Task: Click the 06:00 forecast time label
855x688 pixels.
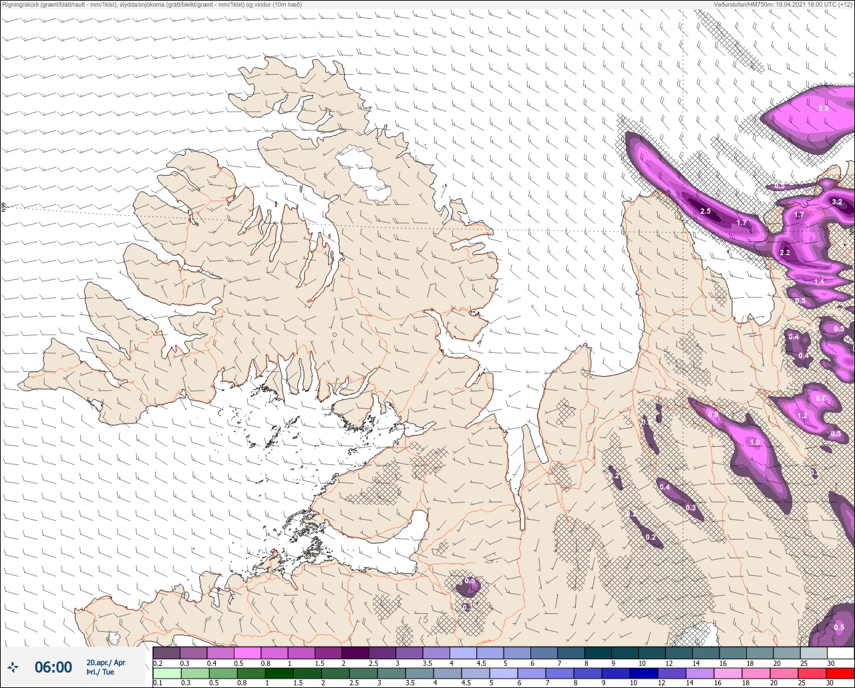Action: [53, 667]
